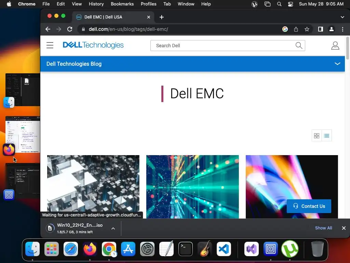
Task: Open the View menu
Action: tap(77, 4)
